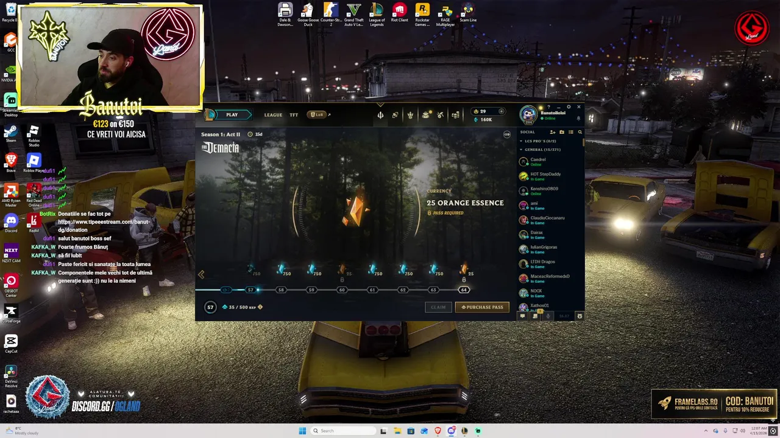Open the CapCut desktop shortcut
780x438 pixels.
tap(11, 344)
